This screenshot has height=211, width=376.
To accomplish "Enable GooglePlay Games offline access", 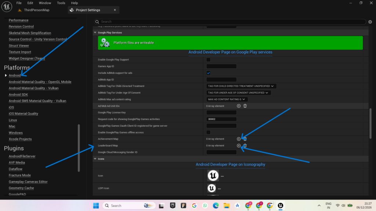I will (208, 132).
